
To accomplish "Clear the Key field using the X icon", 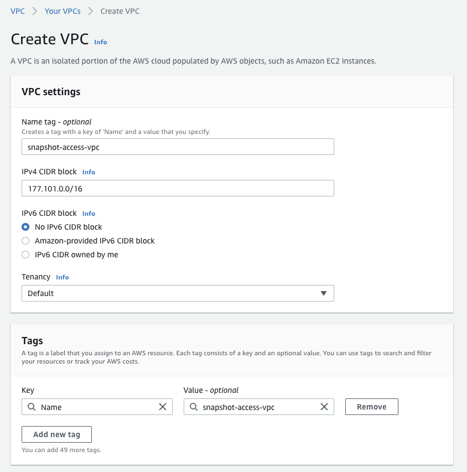I will tap(163, 407).
